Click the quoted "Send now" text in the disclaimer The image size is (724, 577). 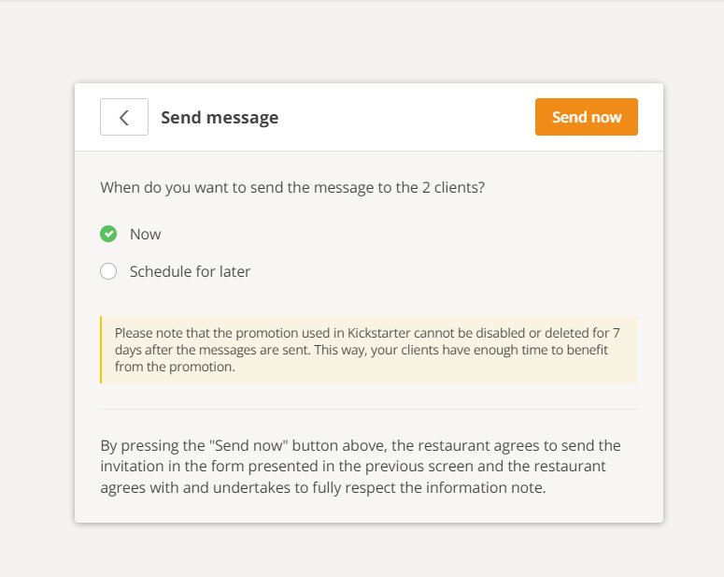click(x=248, y=446)
